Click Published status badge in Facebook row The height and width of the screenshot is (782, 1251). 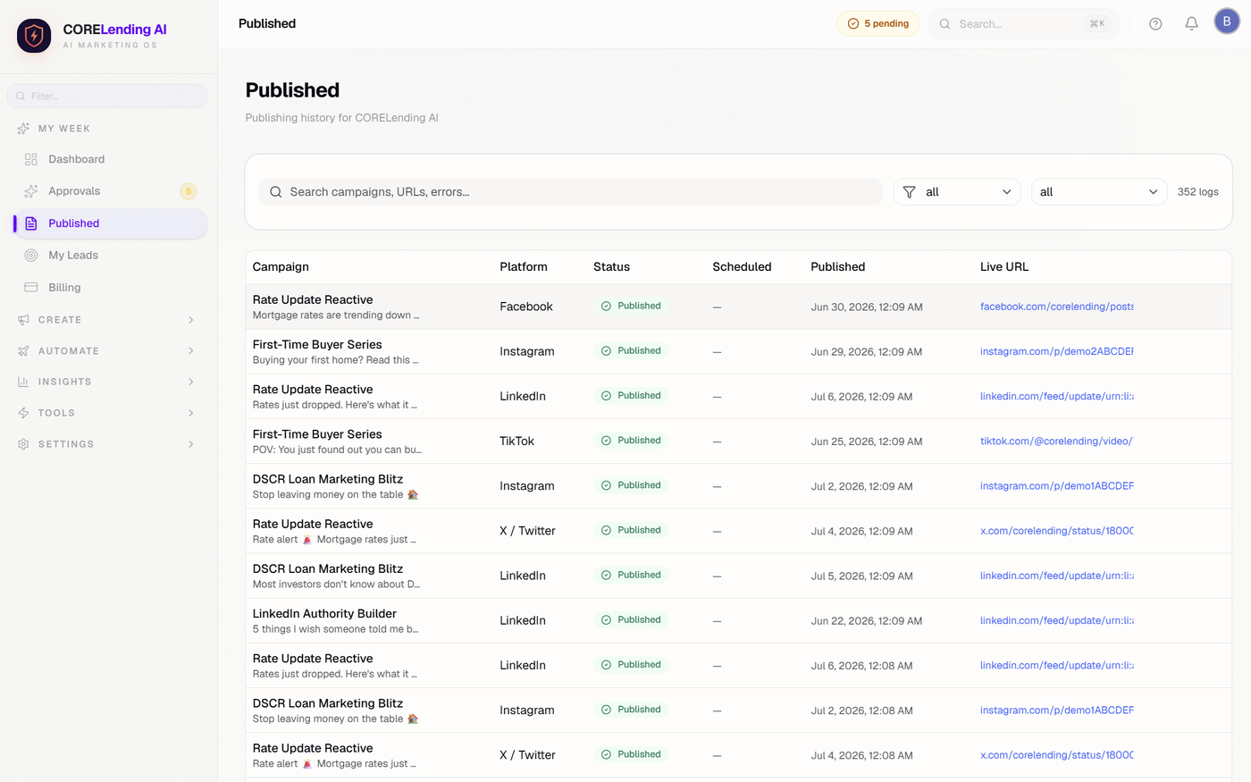(631, 306)
